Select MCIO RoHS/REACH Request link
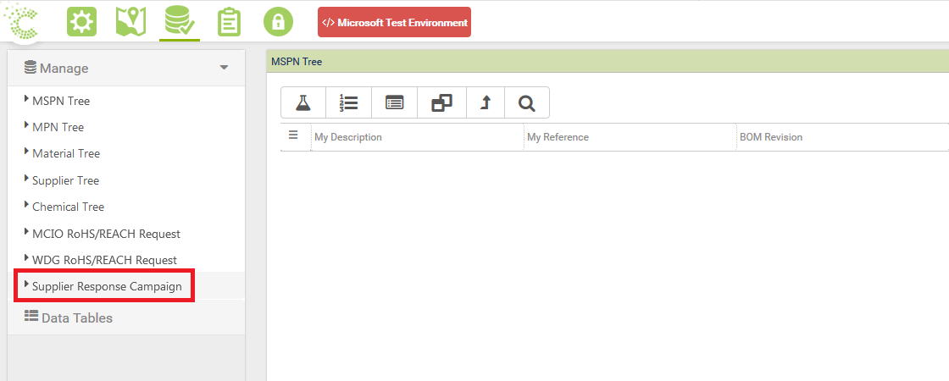The image size is (949, 381). pyautogui.click(x=106, y=234)
